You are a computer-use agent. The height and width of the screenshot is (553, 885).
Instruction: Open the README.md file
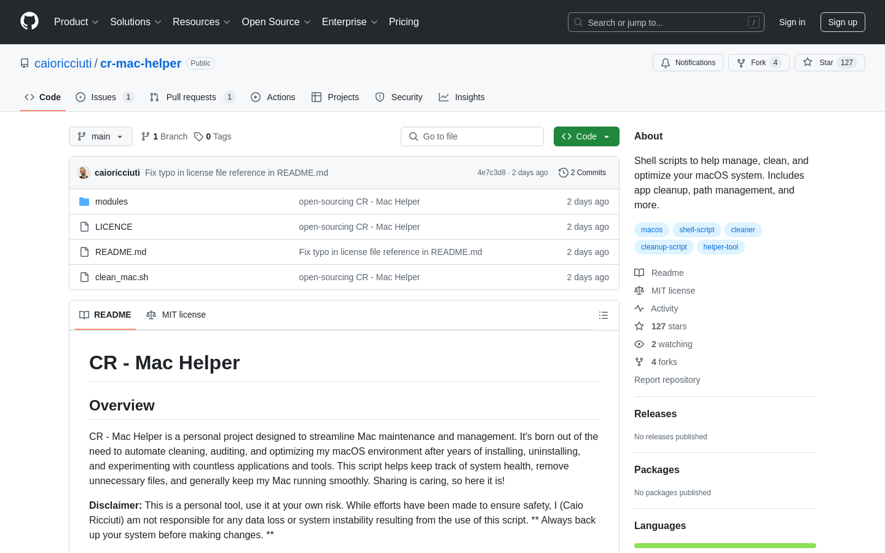[120, 252]
